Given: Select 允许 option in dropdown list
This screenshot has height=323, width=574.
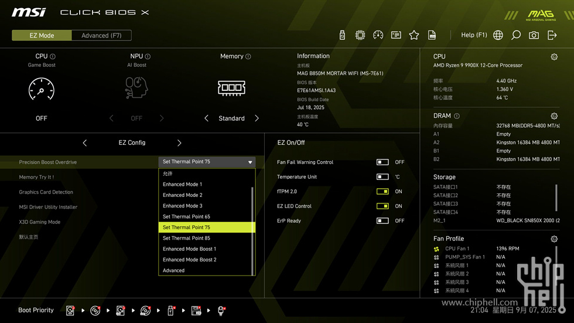Looking at the screenshot, I should click(205, 174).
